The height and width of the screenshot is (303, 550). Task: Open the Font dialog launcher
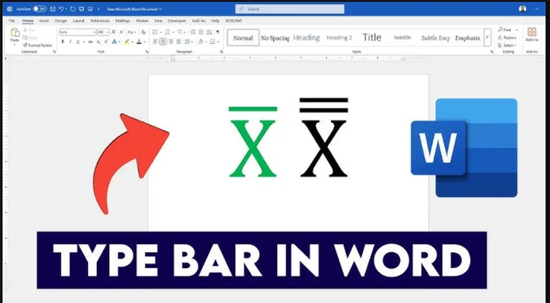pos(147,52)
